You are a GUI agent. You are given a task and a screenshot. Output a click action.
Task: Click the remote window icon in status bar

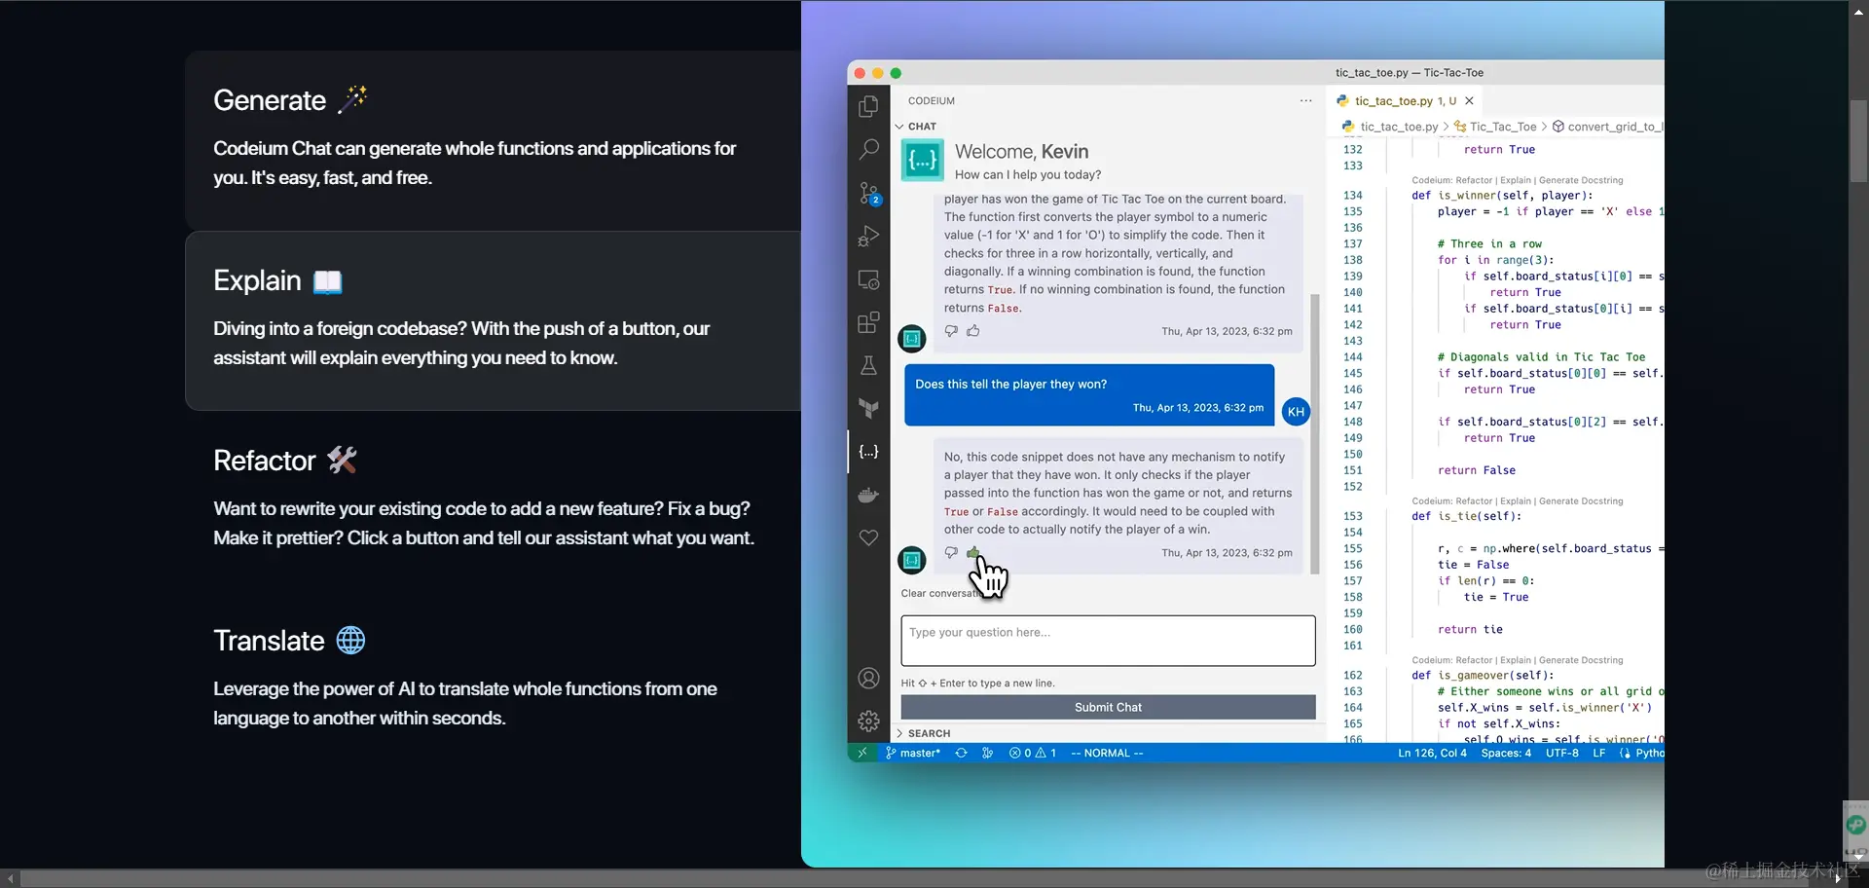(x=861, y=753)
